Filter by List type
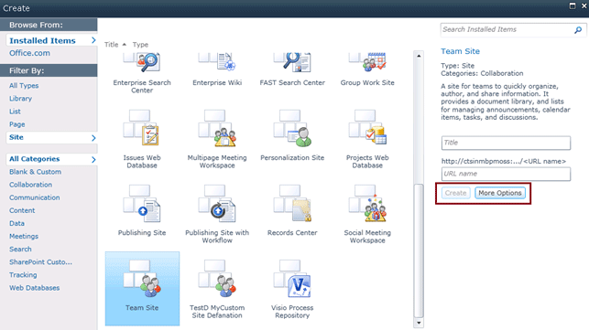This screenshot has height=330, width=589. click(15, 112)
